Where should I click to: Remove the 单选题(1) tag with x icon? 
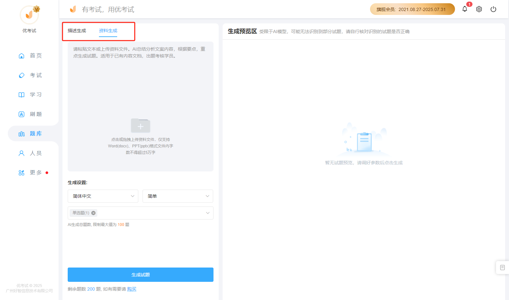(x=93, y=213)
